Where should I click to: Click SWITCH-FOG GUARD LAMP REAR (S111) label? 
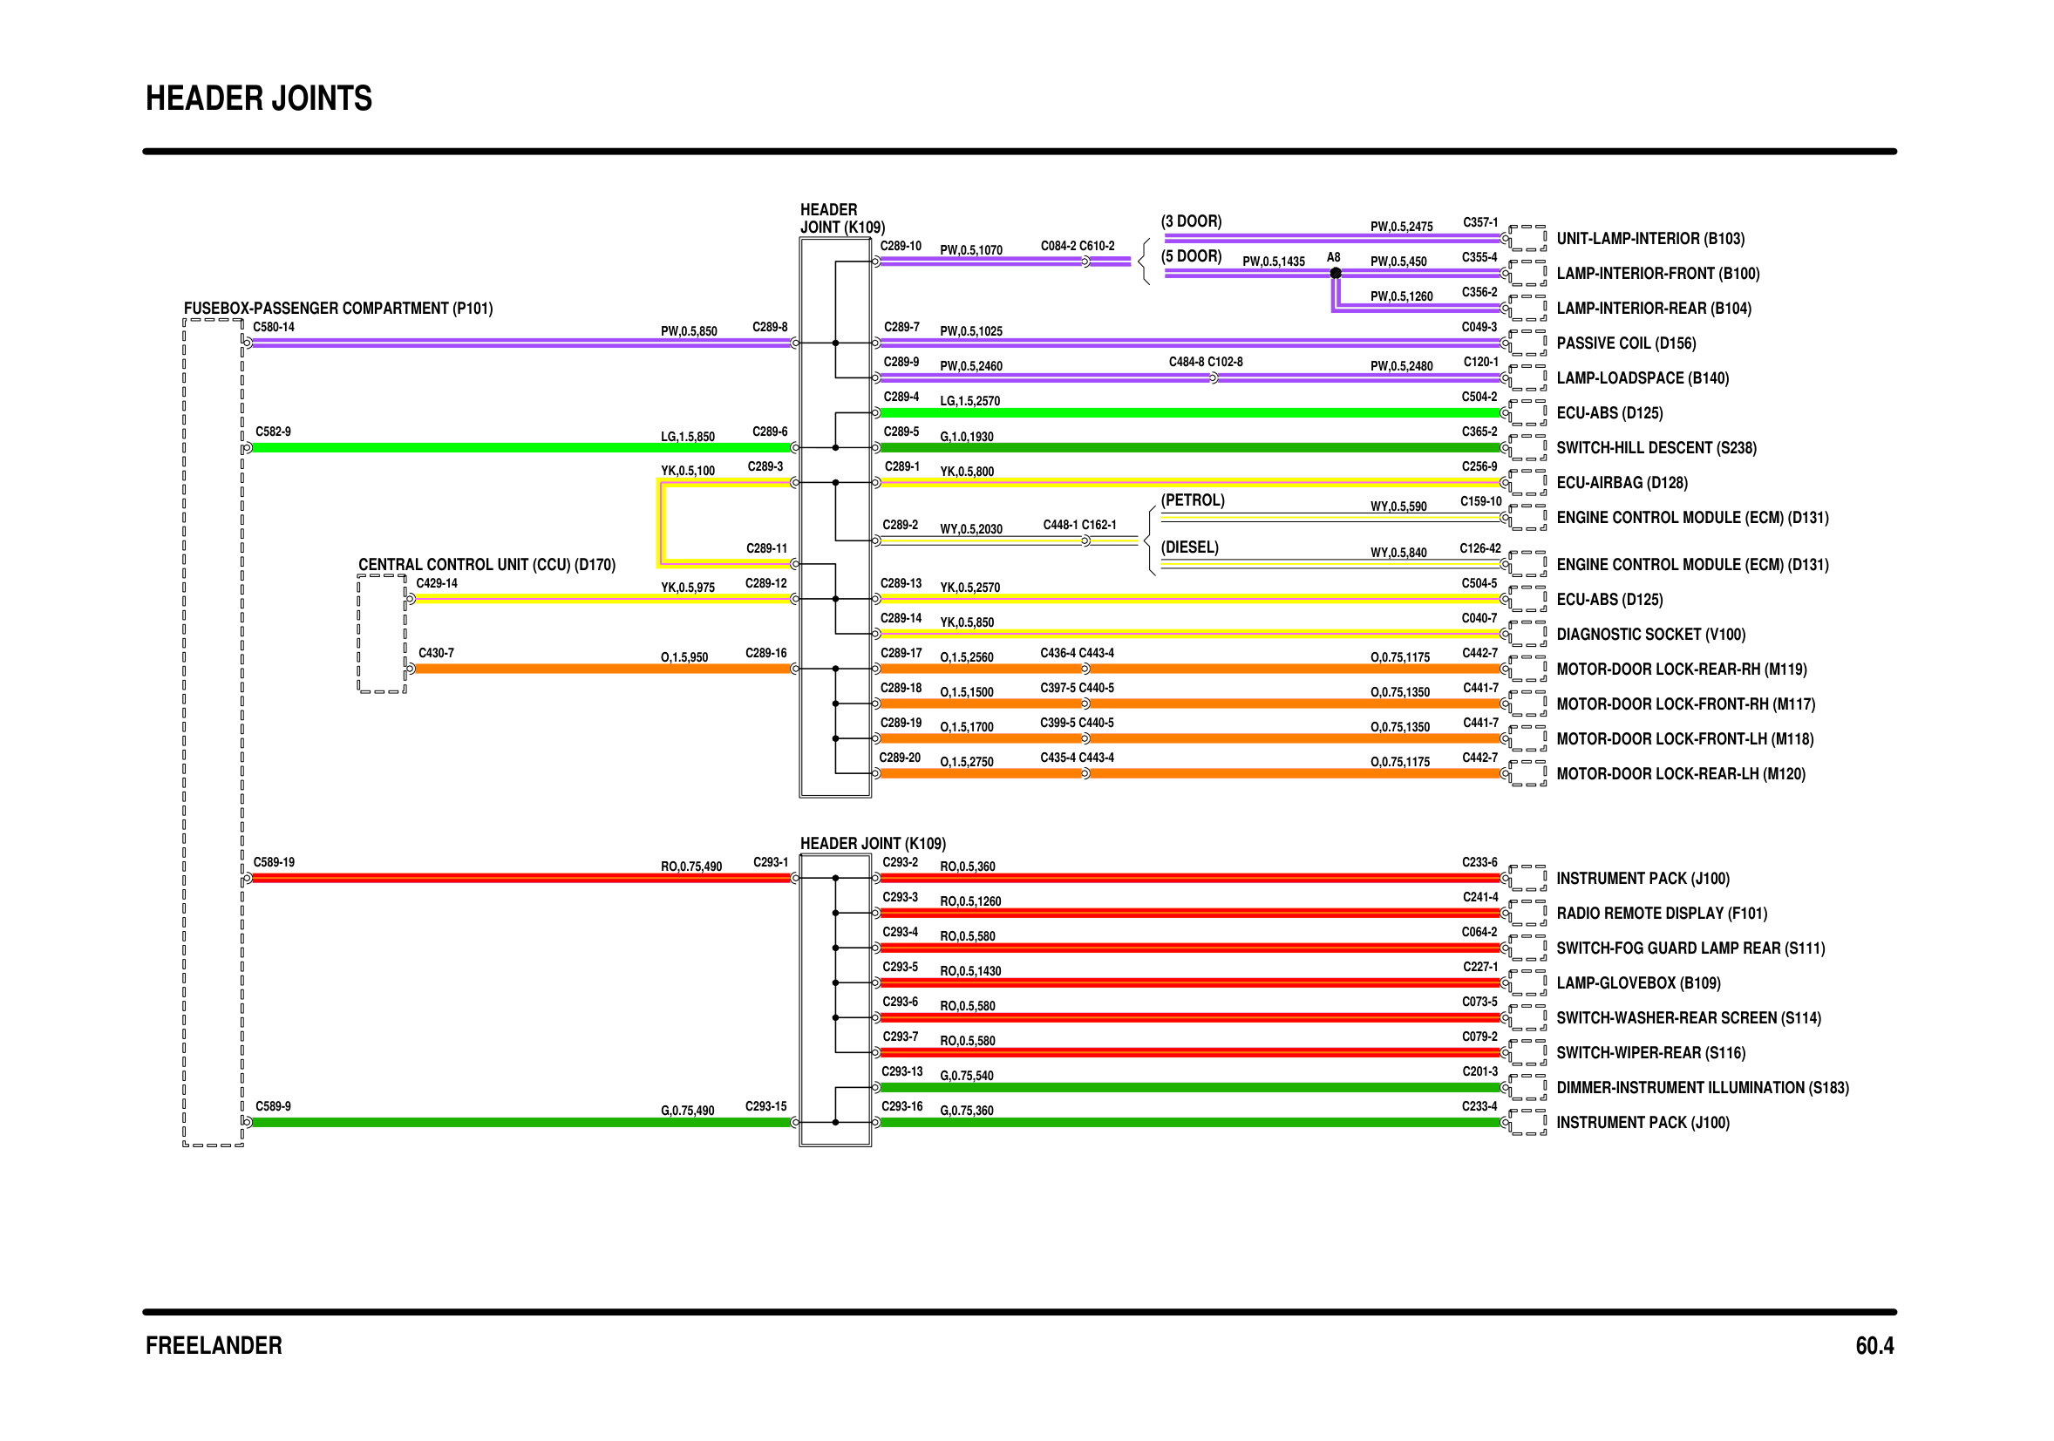pyautogui.click(x=1690, y=948)
